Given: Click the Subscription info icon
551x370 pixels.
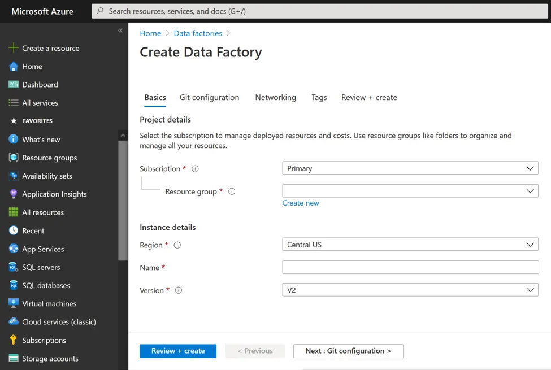Looking at the screenshot, I should (x=195, y=169).
